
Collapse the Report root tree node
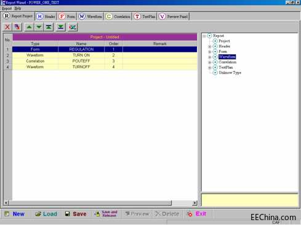point(204,36)
